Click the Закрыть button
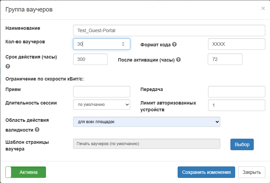Screen dimensions: 270x183 (x=251, y=172)
